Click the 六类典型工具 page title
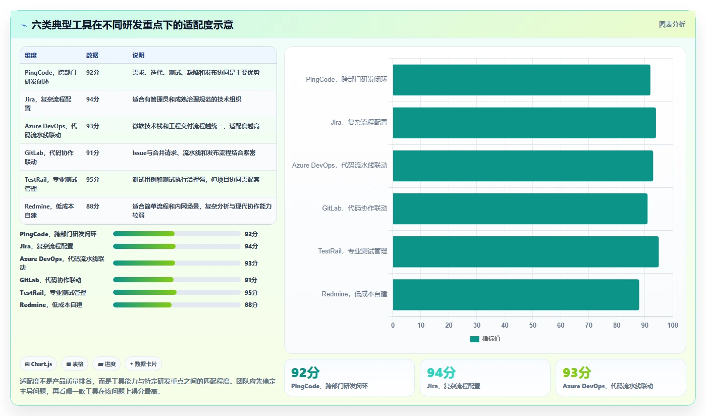 click(132, 25)
